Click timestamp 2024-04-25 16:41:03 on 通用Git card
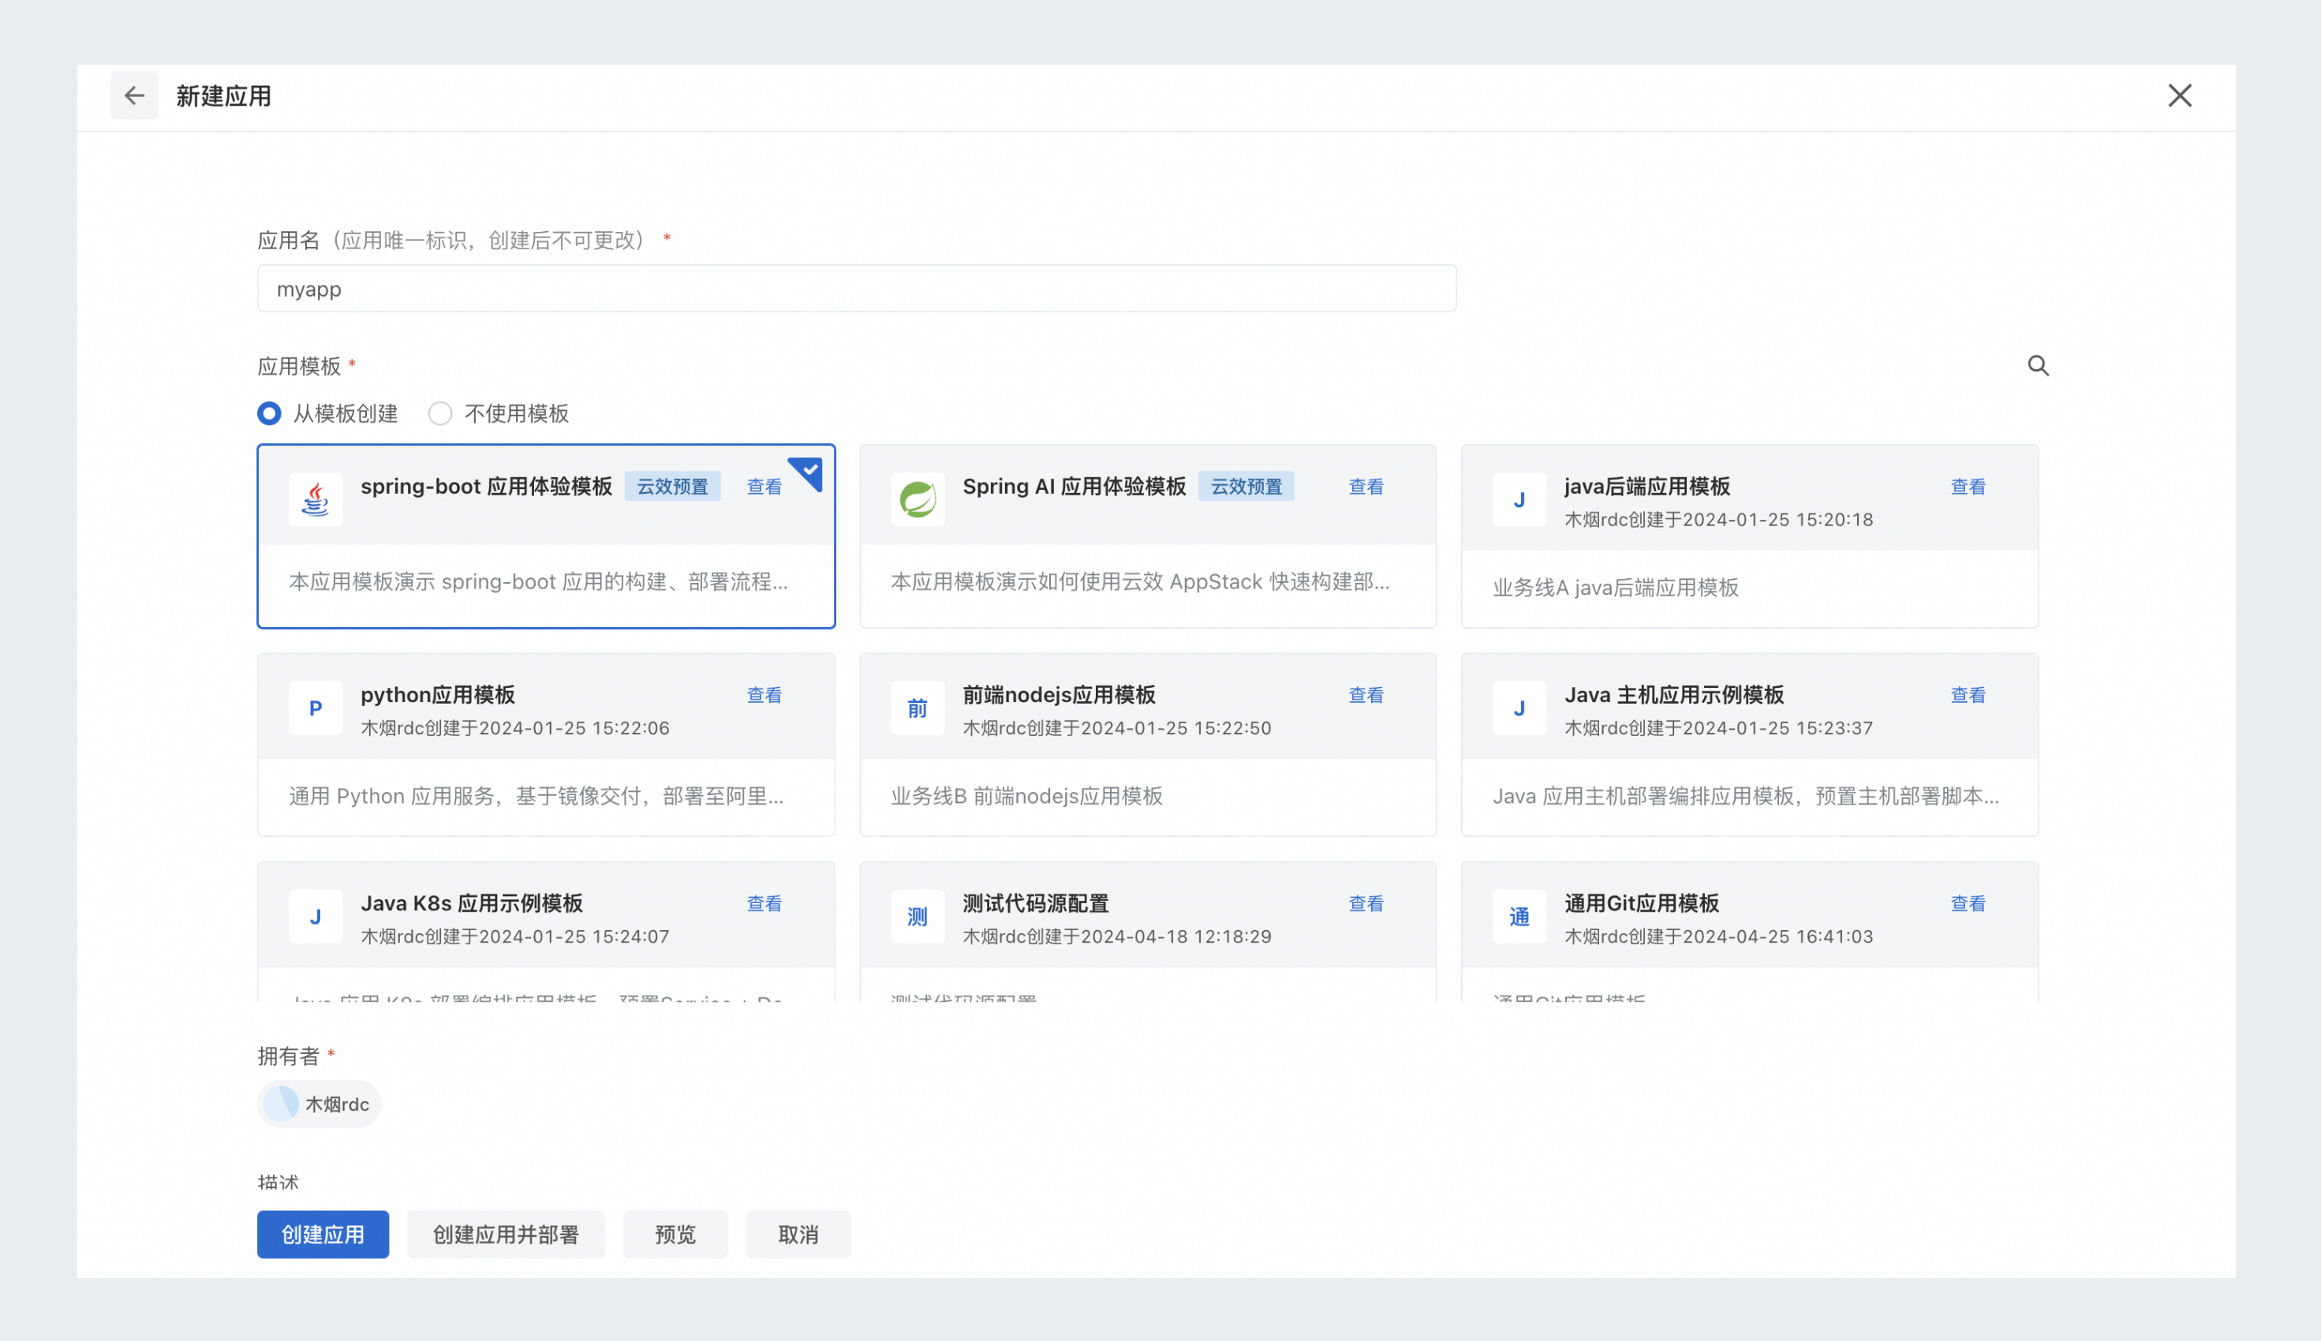This screenshot has height=1341, width=2321. click(1777, 936)
